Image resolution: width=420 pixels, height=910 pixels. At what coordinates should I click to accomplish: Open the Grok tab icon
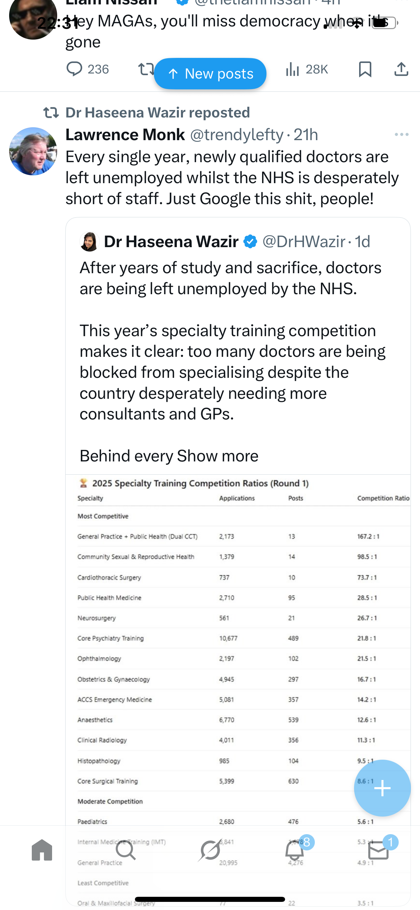[210, 850]
